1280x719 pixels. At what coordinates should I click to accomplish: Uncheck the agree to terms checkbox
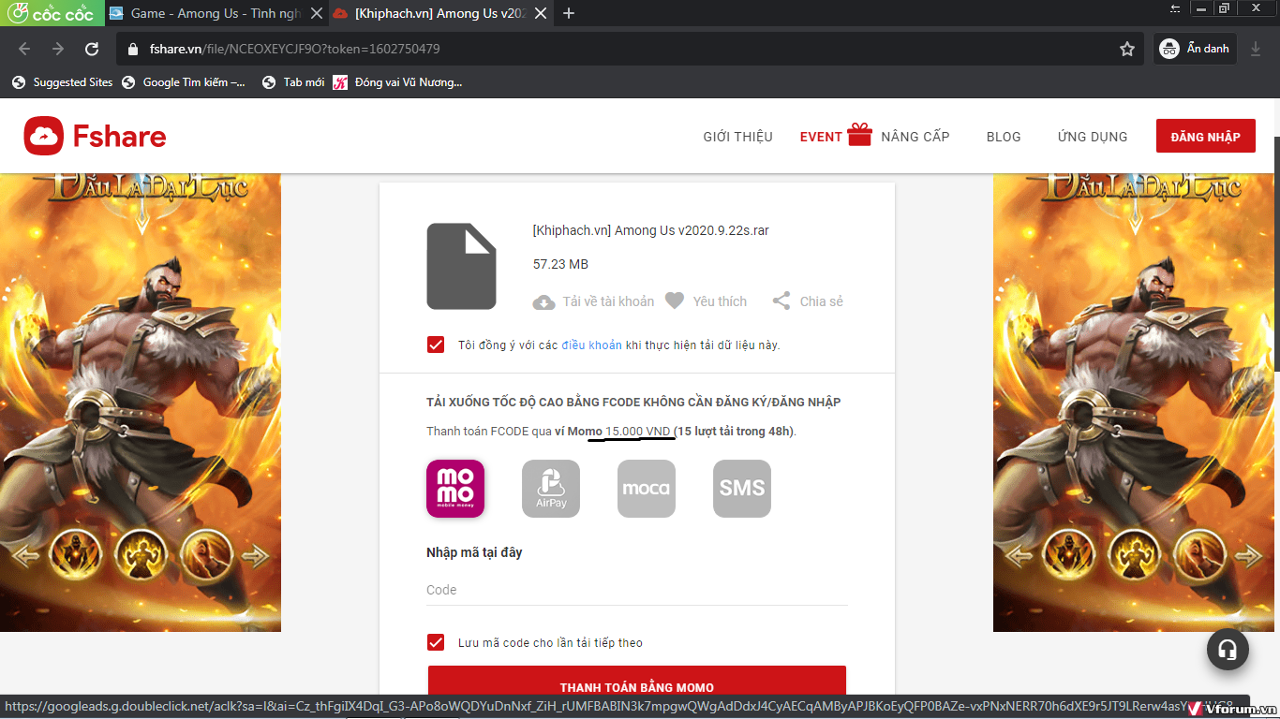tap(436, 345)
